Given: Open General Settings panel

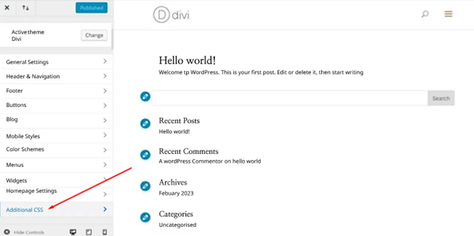Looking at the screenshot, I should (x=56, y=62).
